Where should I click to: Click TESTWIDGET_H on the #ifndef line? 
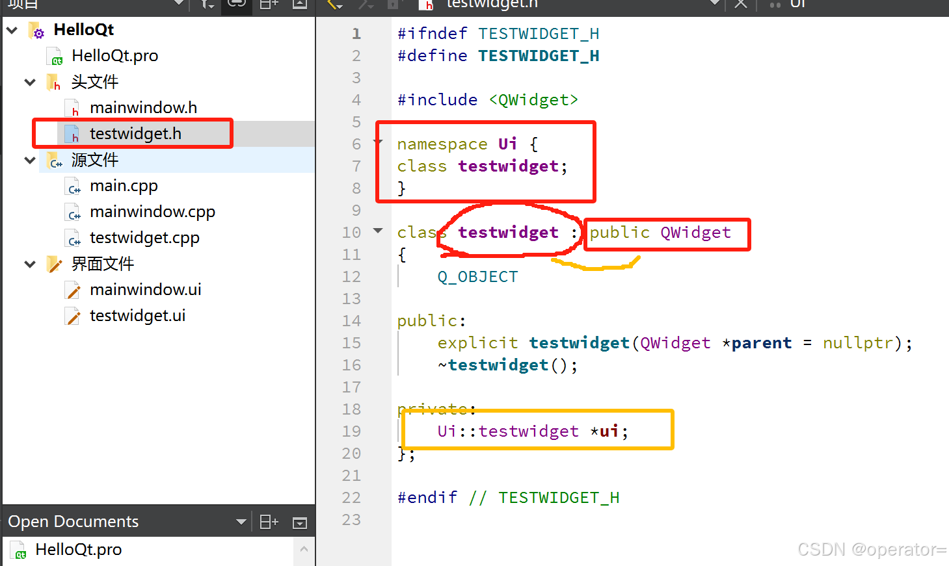tap(539, 34)
